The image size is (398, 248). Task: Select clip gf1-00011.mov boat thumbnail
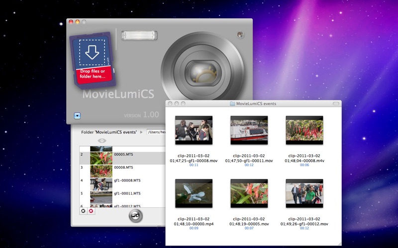(249, 130)
